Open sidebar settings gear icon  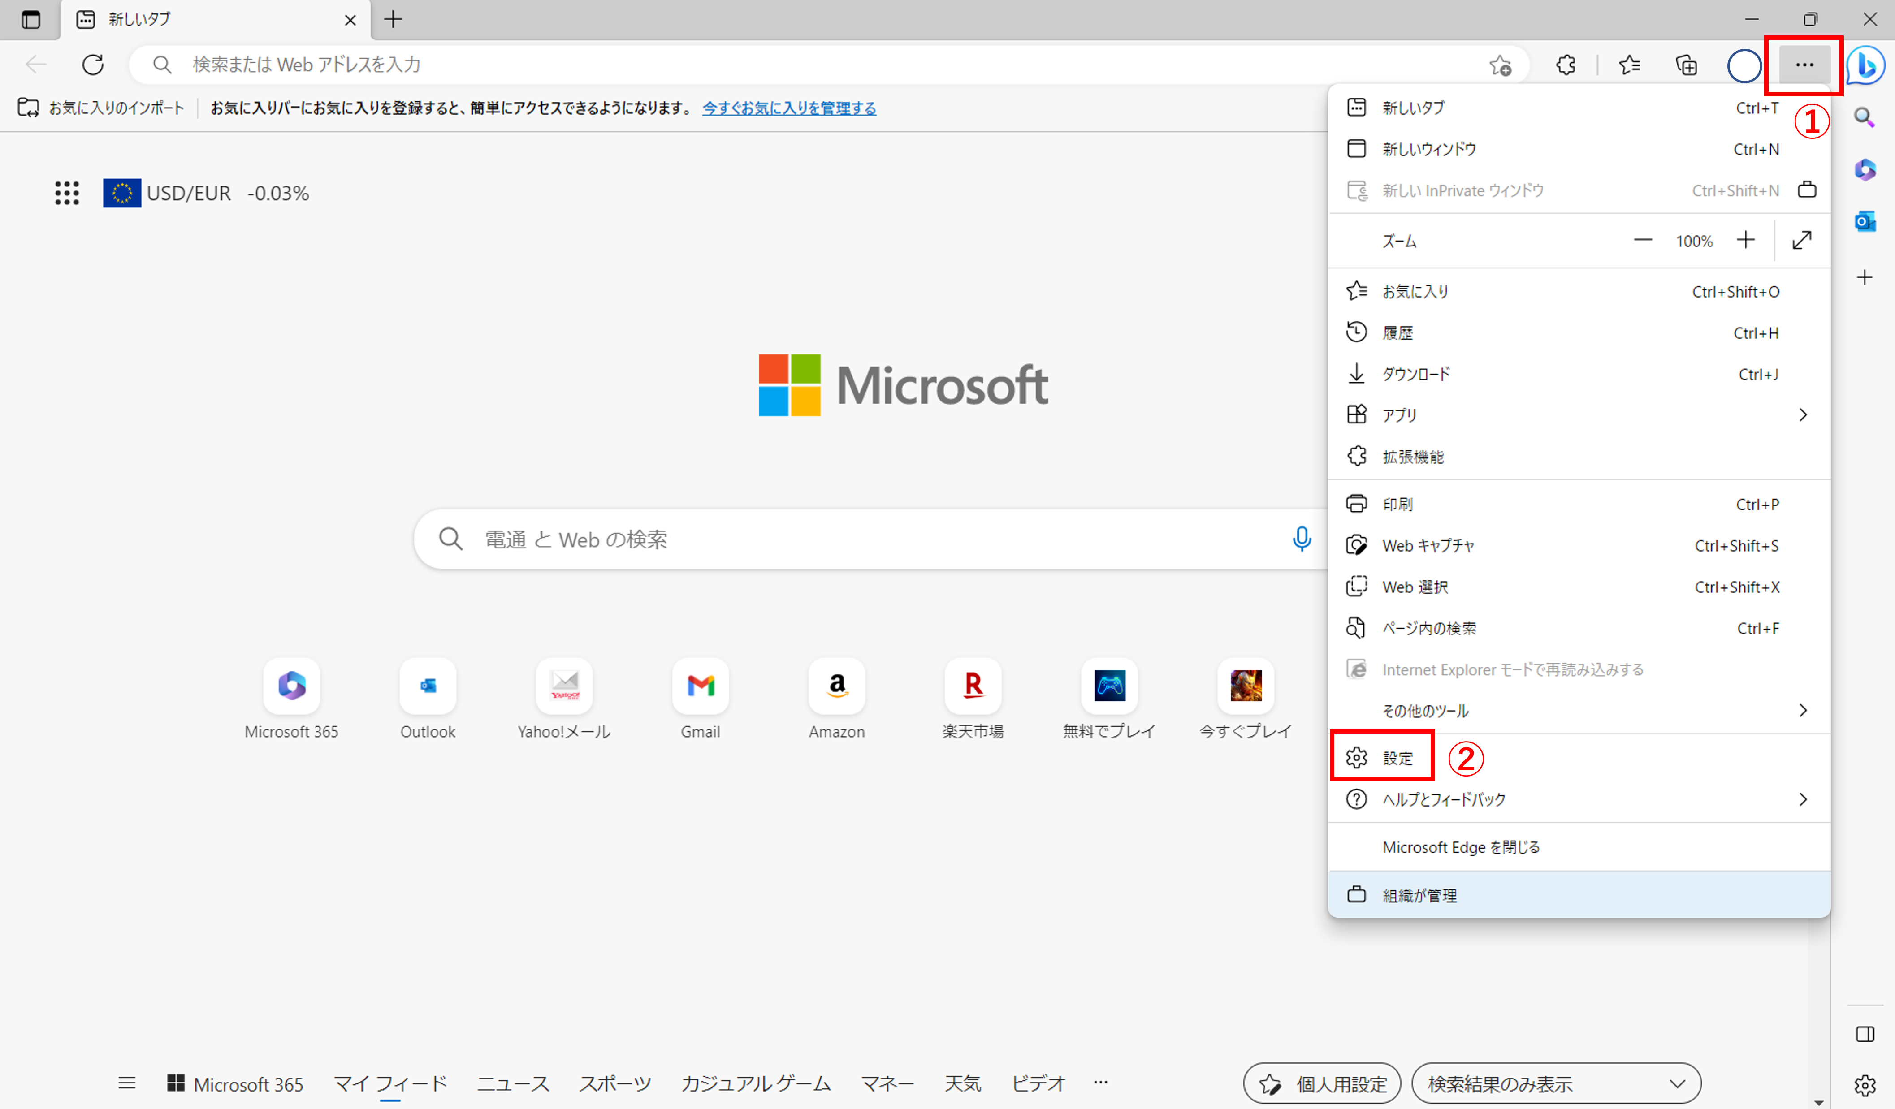click(x=1865, y=1086)
